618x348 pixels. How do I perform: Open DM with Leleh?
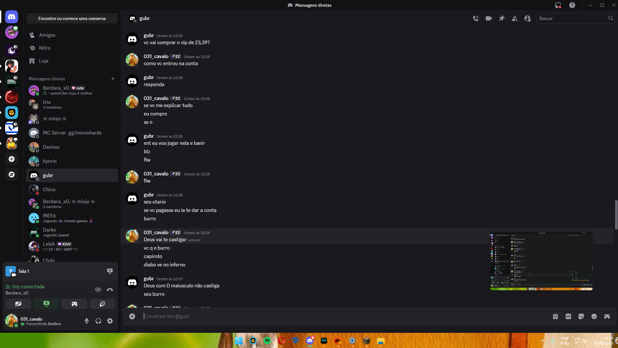pyautogui.click(x=72, y=246)
